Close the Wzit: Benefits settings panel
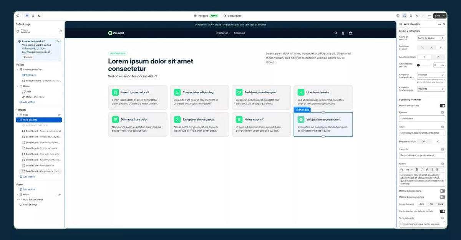This screenshot has height=240, width=461. [444, 24]
